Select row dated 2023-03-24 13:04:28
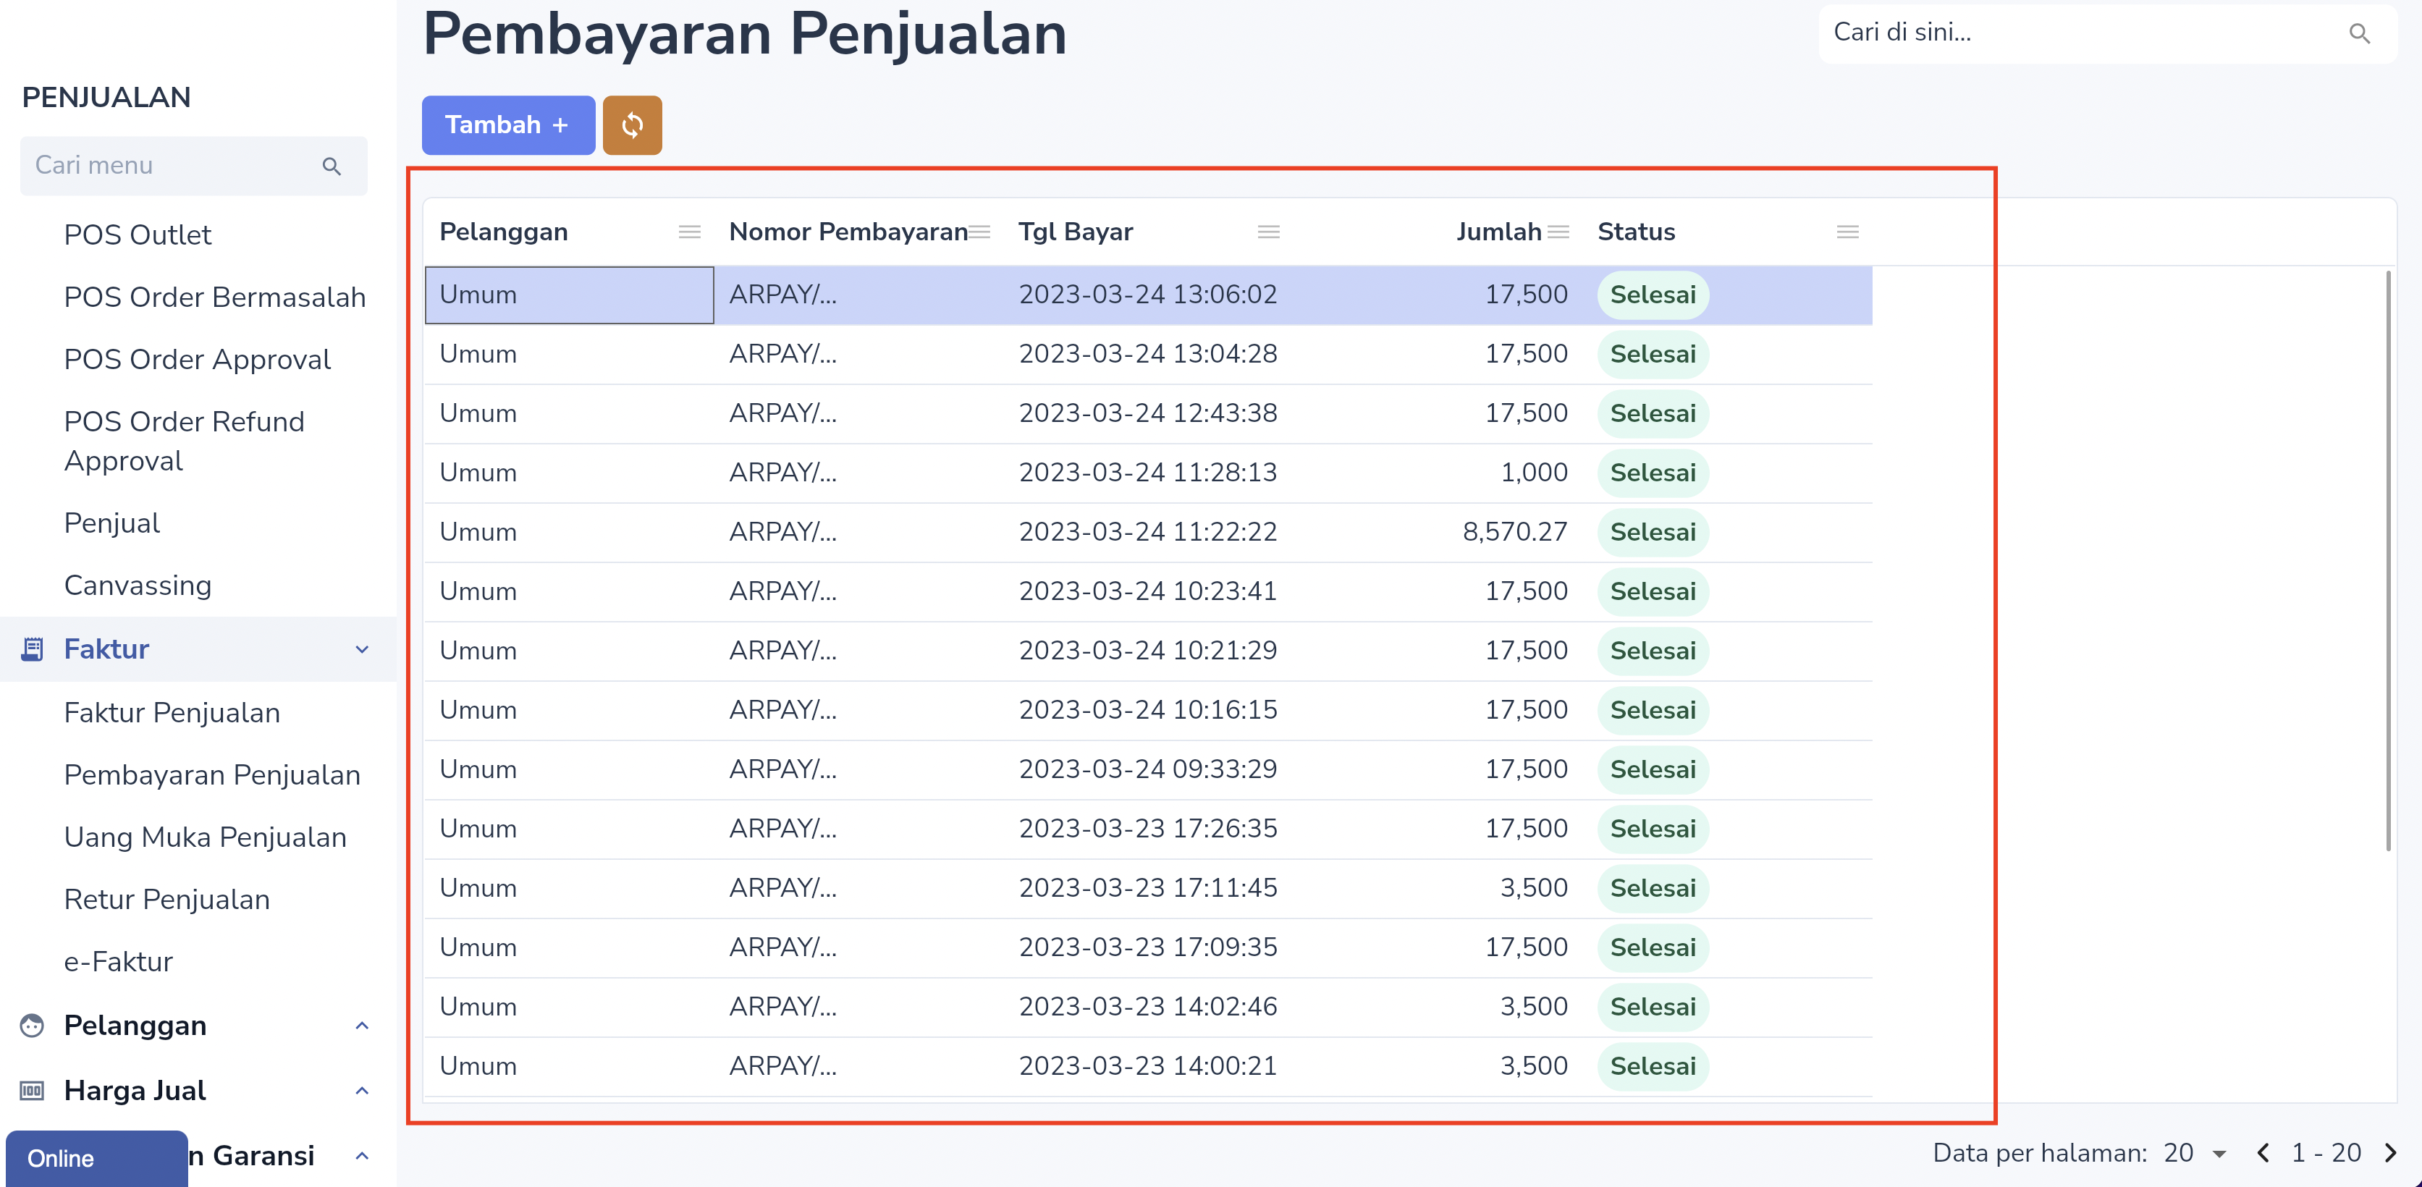Image resolution: width=2422 pixels, height=1187 pixels. tap(1148, 355)
